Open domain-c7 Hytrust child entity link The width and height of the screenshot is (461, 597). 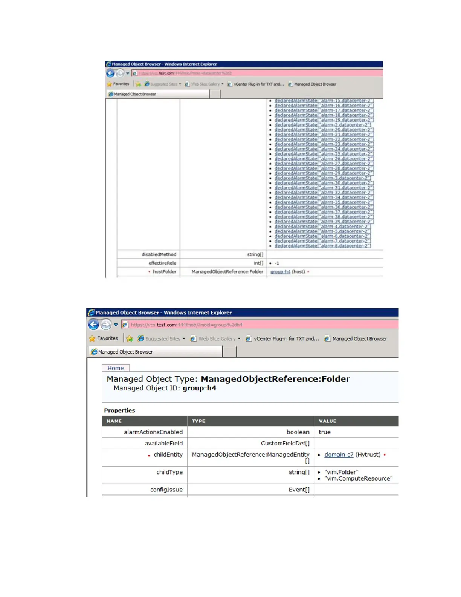point(339,455)
